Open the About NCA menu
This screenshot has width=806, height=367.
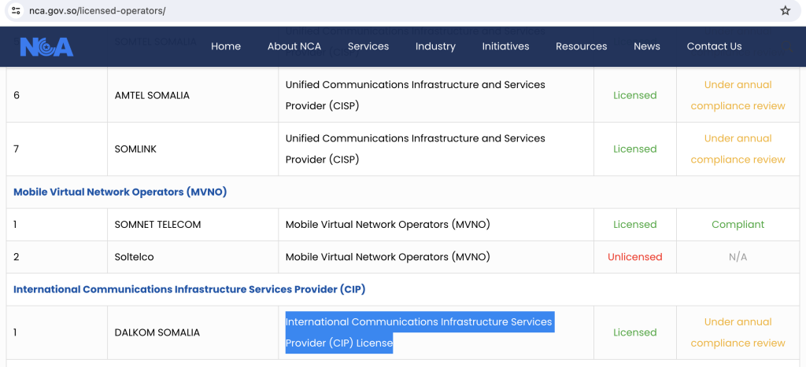[x=294, y=46]
